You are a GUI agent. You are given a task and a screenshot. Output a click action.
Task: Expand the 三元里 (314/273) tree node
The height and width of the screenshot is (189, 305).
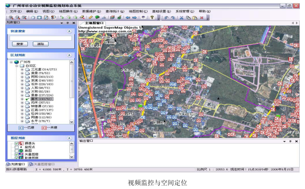22,69
